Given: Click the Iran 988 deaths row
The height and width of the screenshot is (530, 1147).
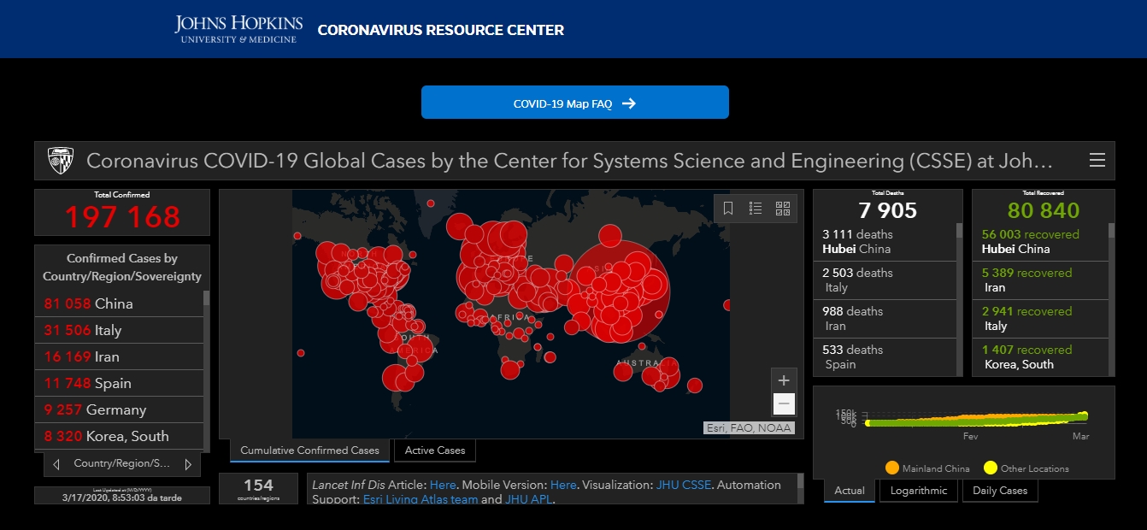Looking at the screenshot, I should tap(884, 319).
